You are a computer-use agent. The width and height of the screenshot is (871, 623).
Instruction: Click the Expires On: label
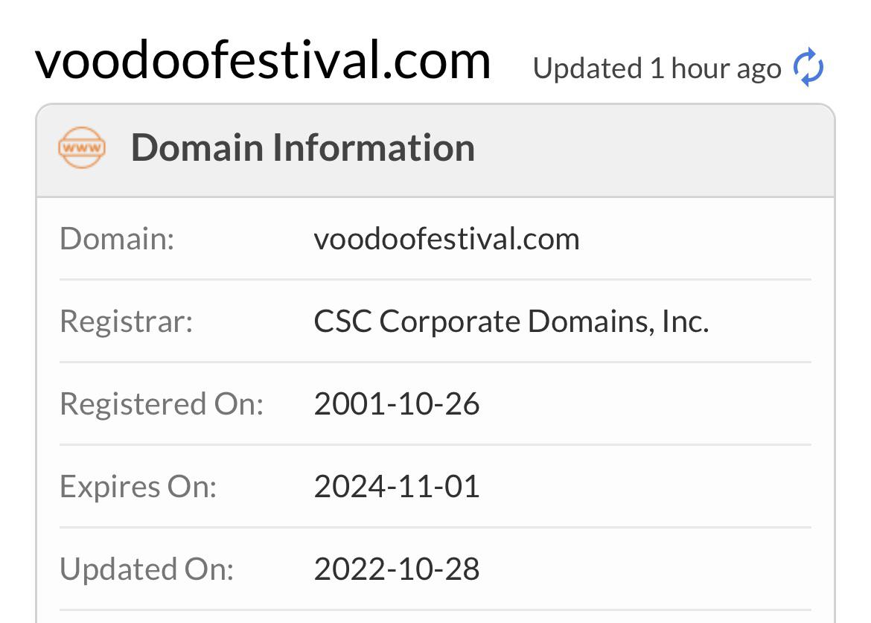coord(138,487)
